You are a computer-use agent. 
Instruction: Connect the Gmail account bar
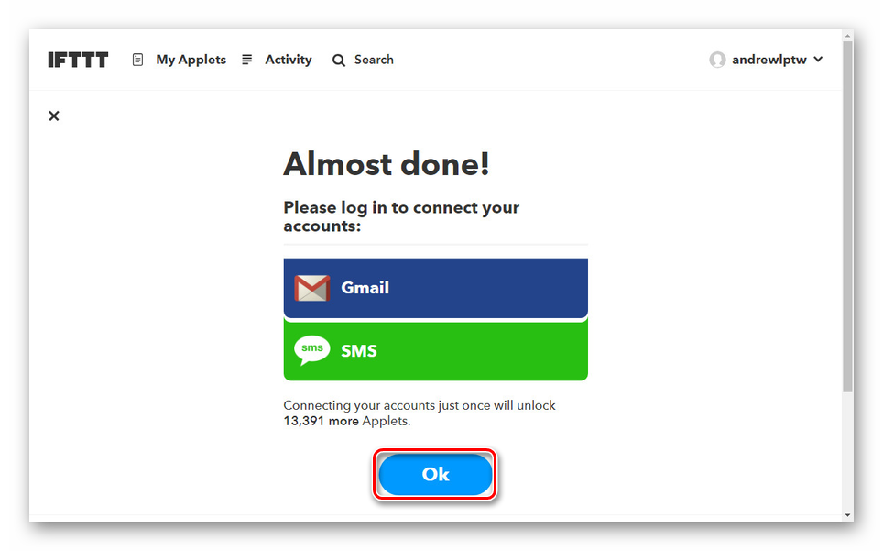click(x=435, y=288)
